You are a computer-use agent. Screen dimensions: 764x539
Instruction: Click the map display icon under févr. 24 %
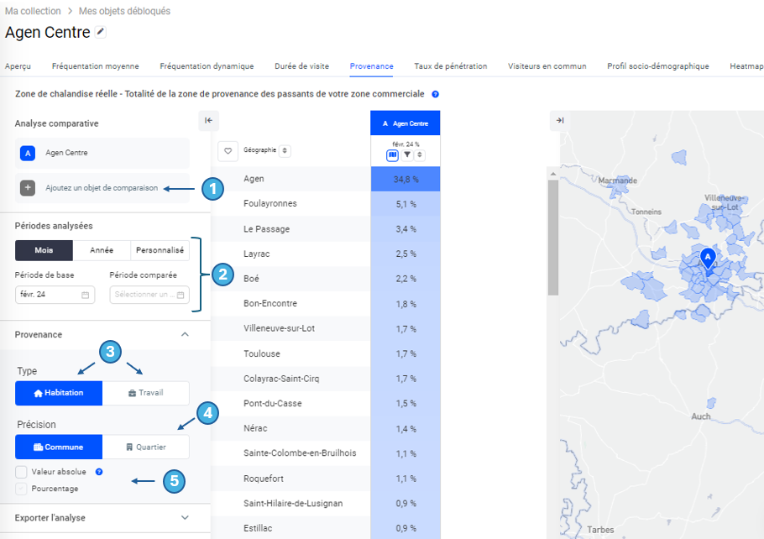(x=392, y=155)
